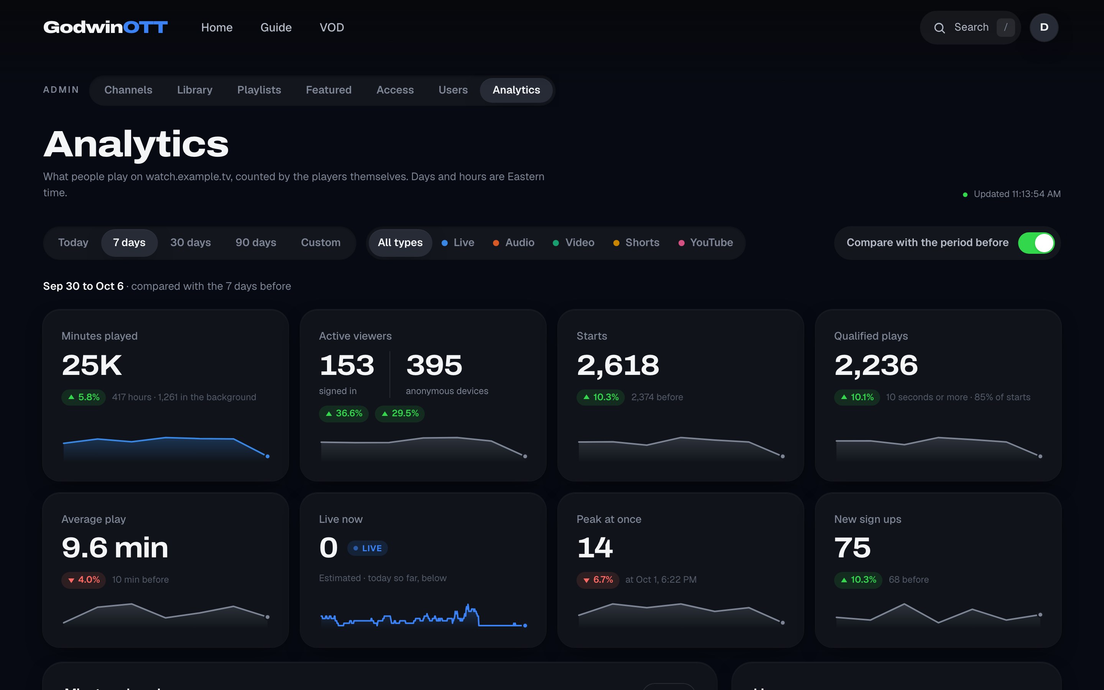Click the 25K minutes played value

(x=92, y=365)
